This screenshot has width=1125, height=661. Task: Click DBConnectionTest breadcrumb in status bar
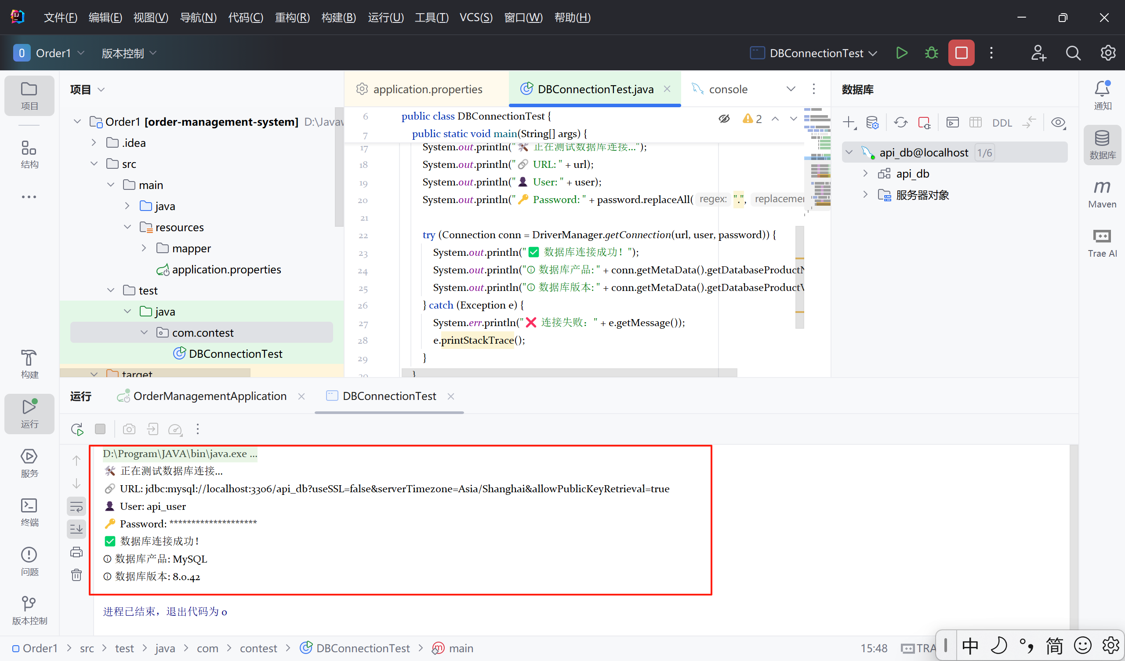tap(355, 648)
